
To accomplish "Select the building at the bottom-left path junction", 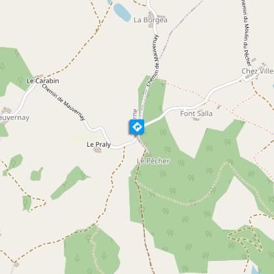I will 16,264.
